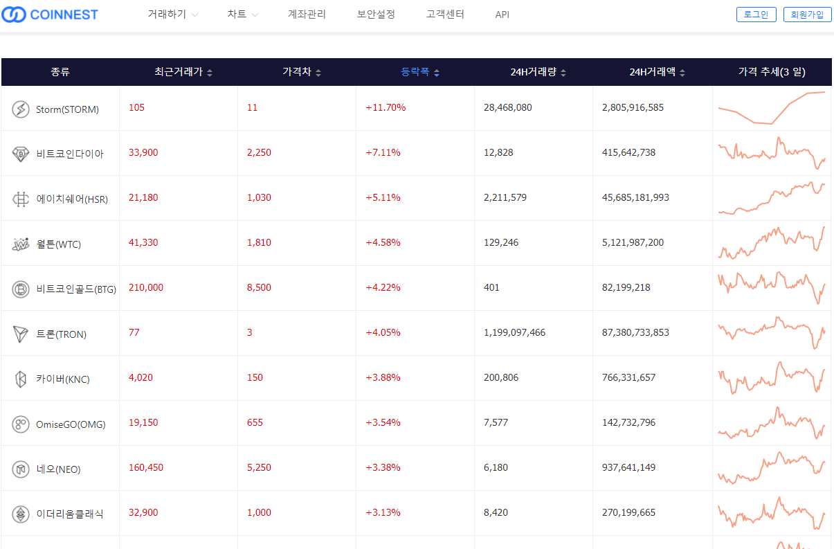Click the TRON coin icon
This screenshot has height=549, width=834.
(x=21, y=334)
